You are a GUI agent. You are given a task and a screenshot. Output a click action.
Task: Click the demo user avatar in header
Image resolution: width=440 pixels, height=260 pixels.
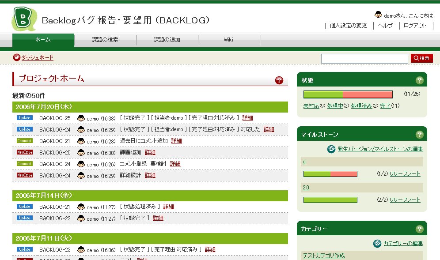[378, 15]
